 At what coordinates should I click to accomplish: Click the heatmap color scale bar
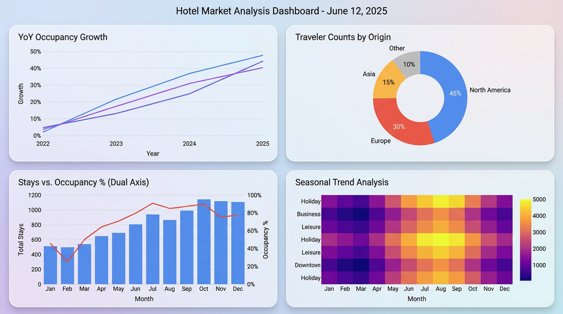point(526,239)
